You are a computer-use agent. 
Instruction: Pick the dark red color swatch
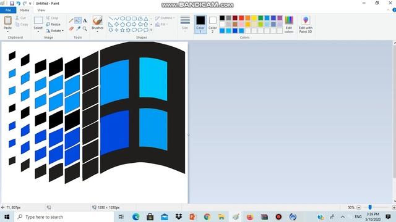click(235, 18)
